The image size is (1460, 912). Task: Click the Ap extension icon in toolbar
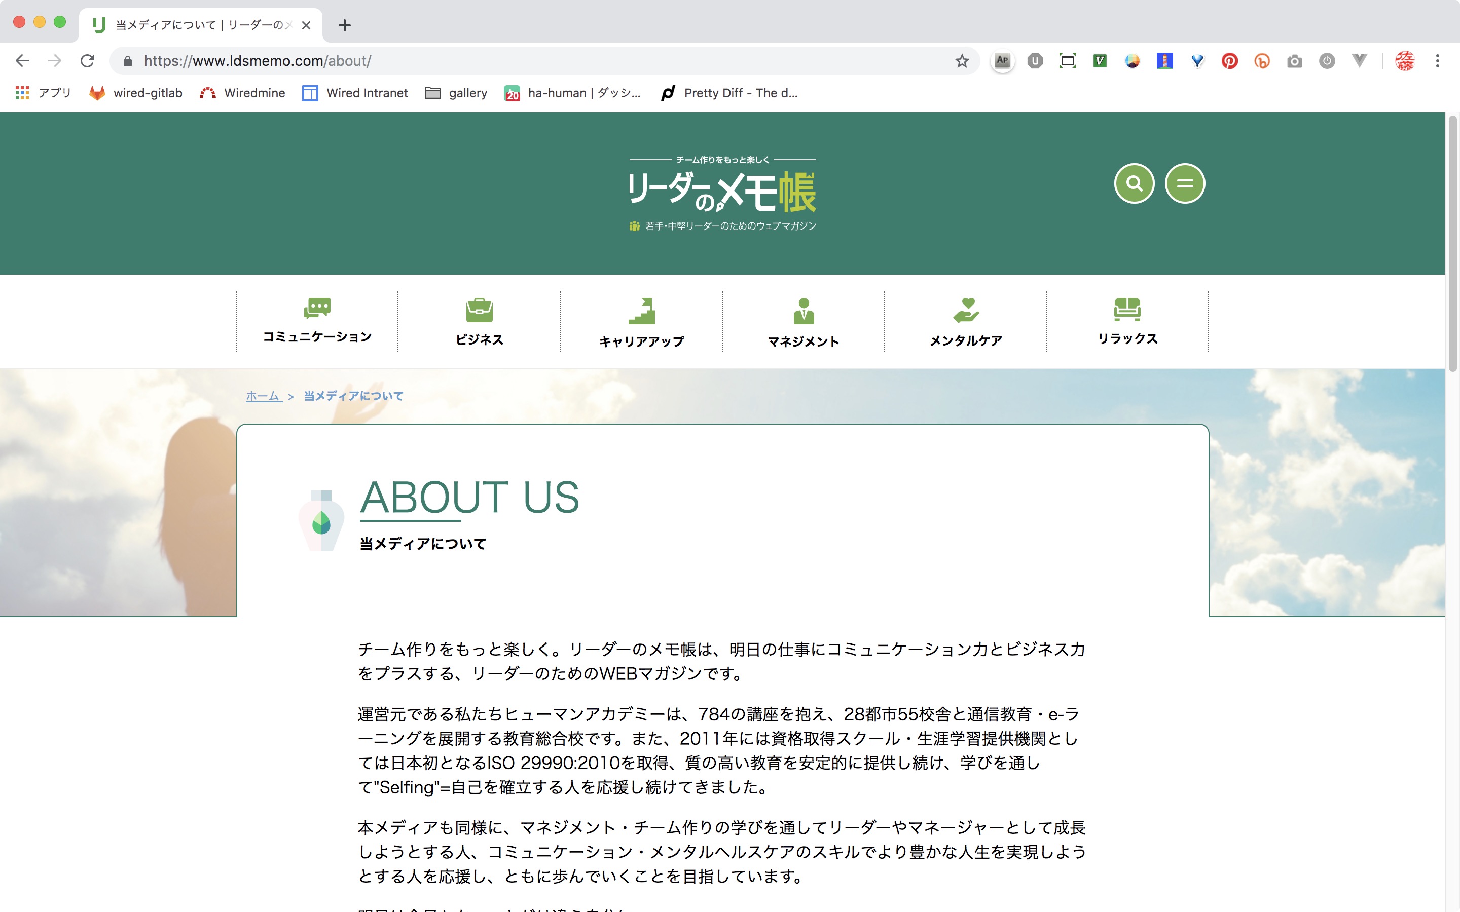pos(1002,61)
